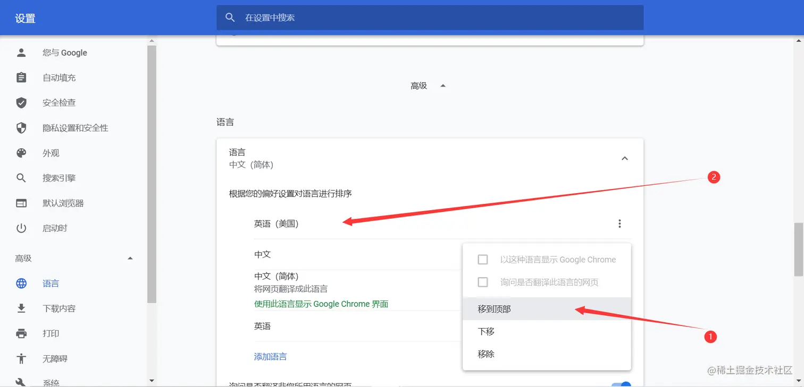Click the magnifier icon for 搜索引擎
The width and height of the screenshot is (804, 387).
coord(21,178)
